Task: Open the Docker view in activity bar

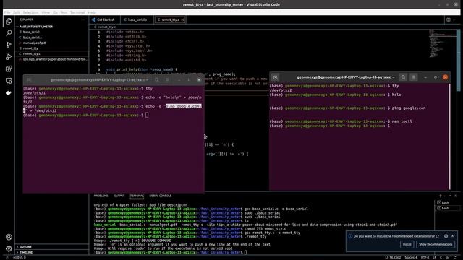Action: [x=9, y=92]
